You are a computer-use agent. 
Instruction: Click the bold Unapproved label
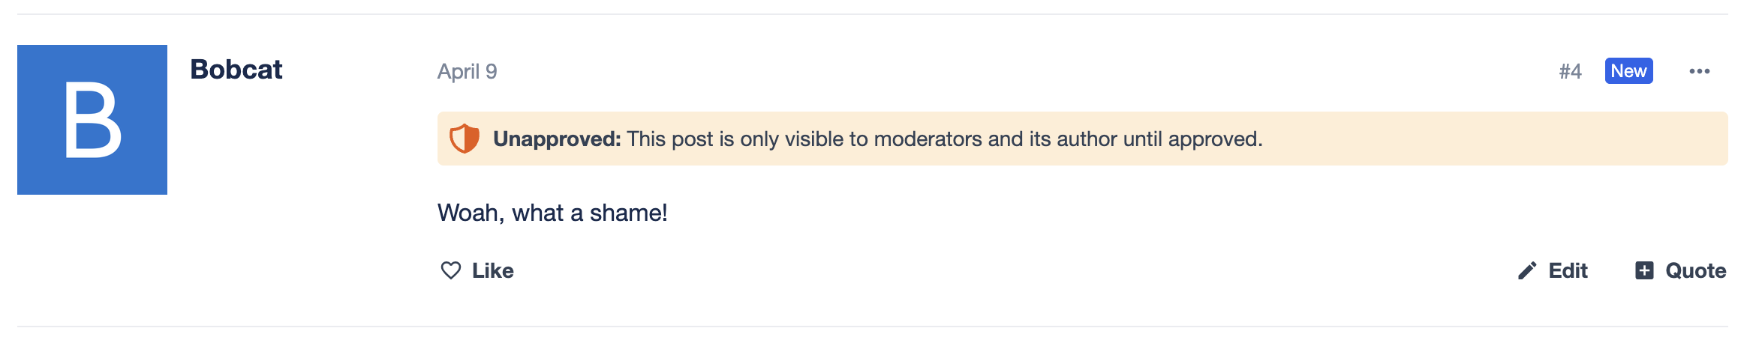tap(557, 139)
